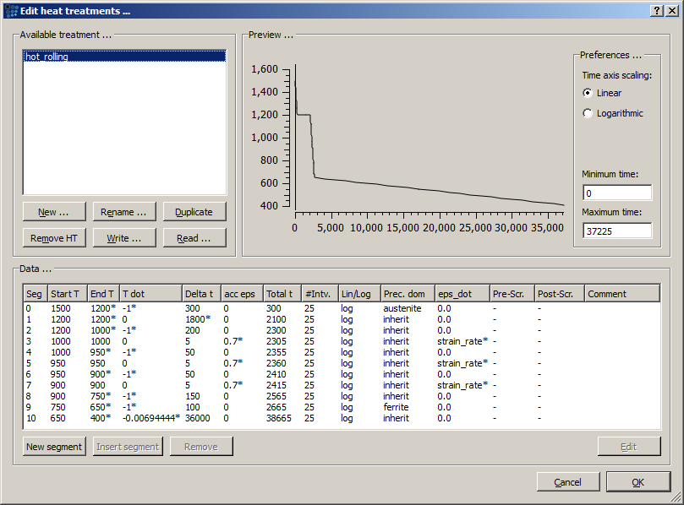Select Logarithmic time axis scaling
684x505 pixels.
[x=588, y=113]
